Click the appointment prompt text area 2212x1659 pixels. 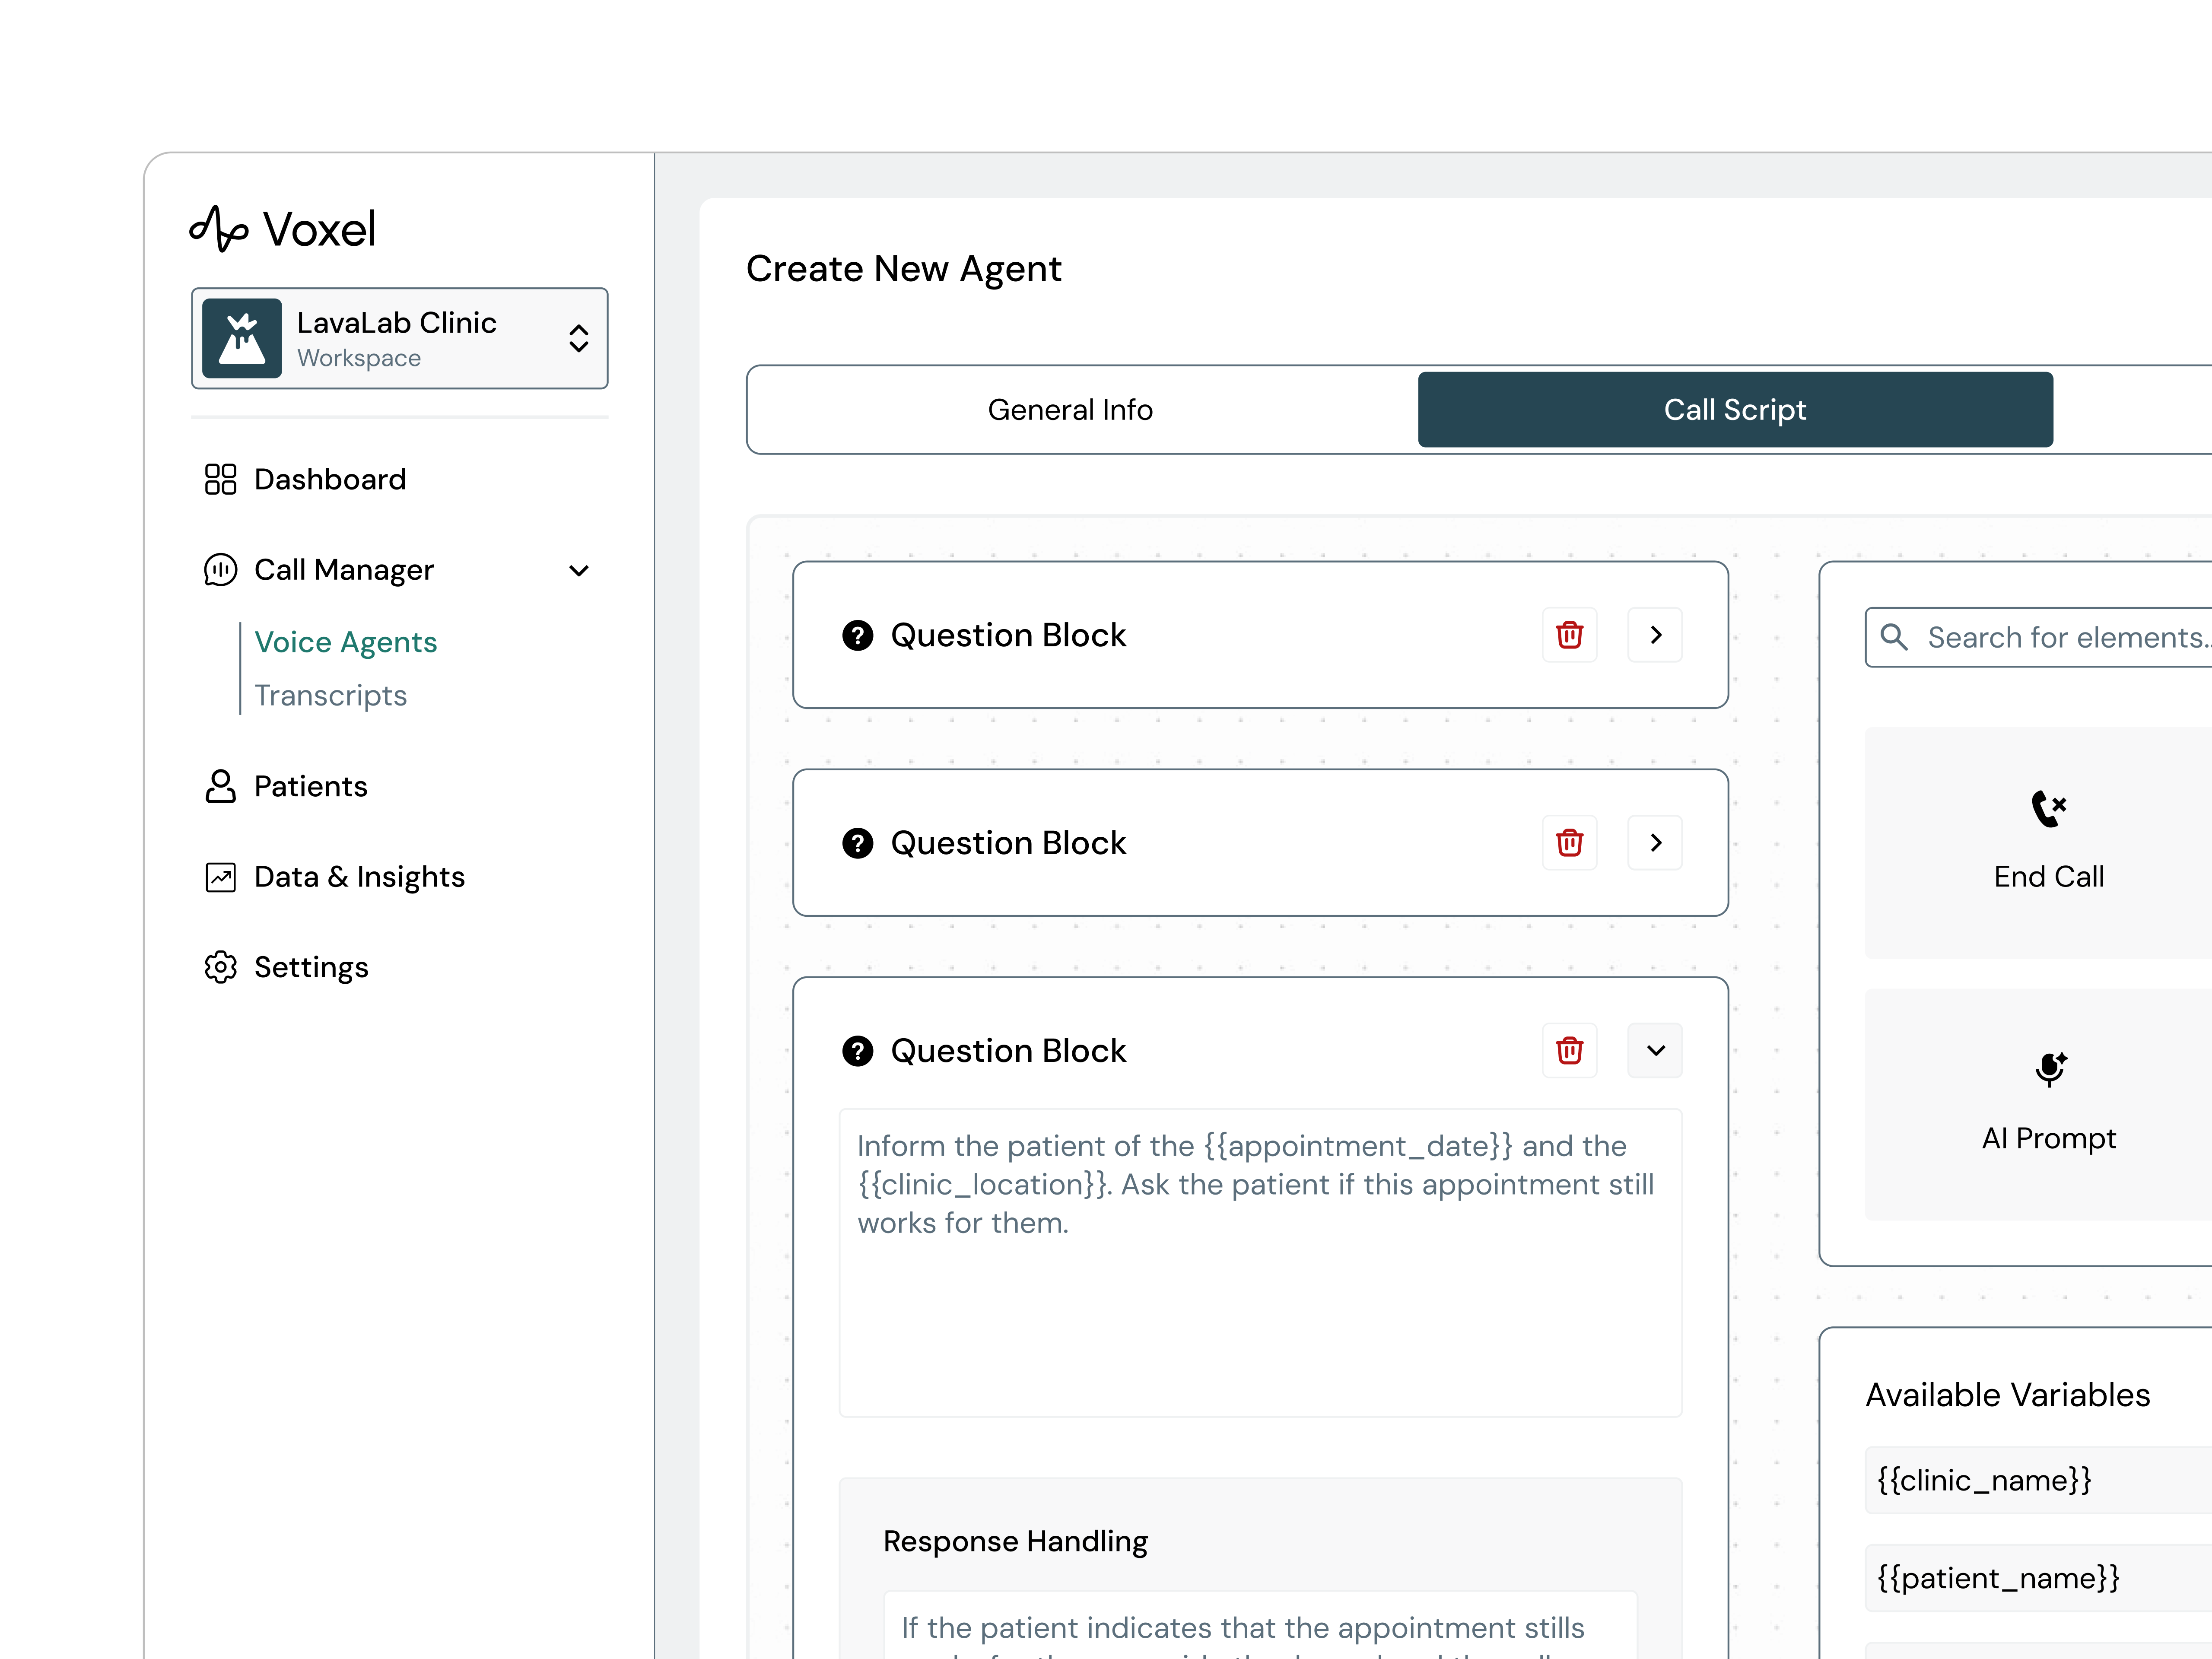pyautogui.click(x=1260, y=1262)
